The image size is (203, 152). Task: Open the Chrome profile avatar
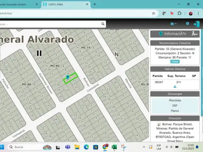tap(191, 14)
